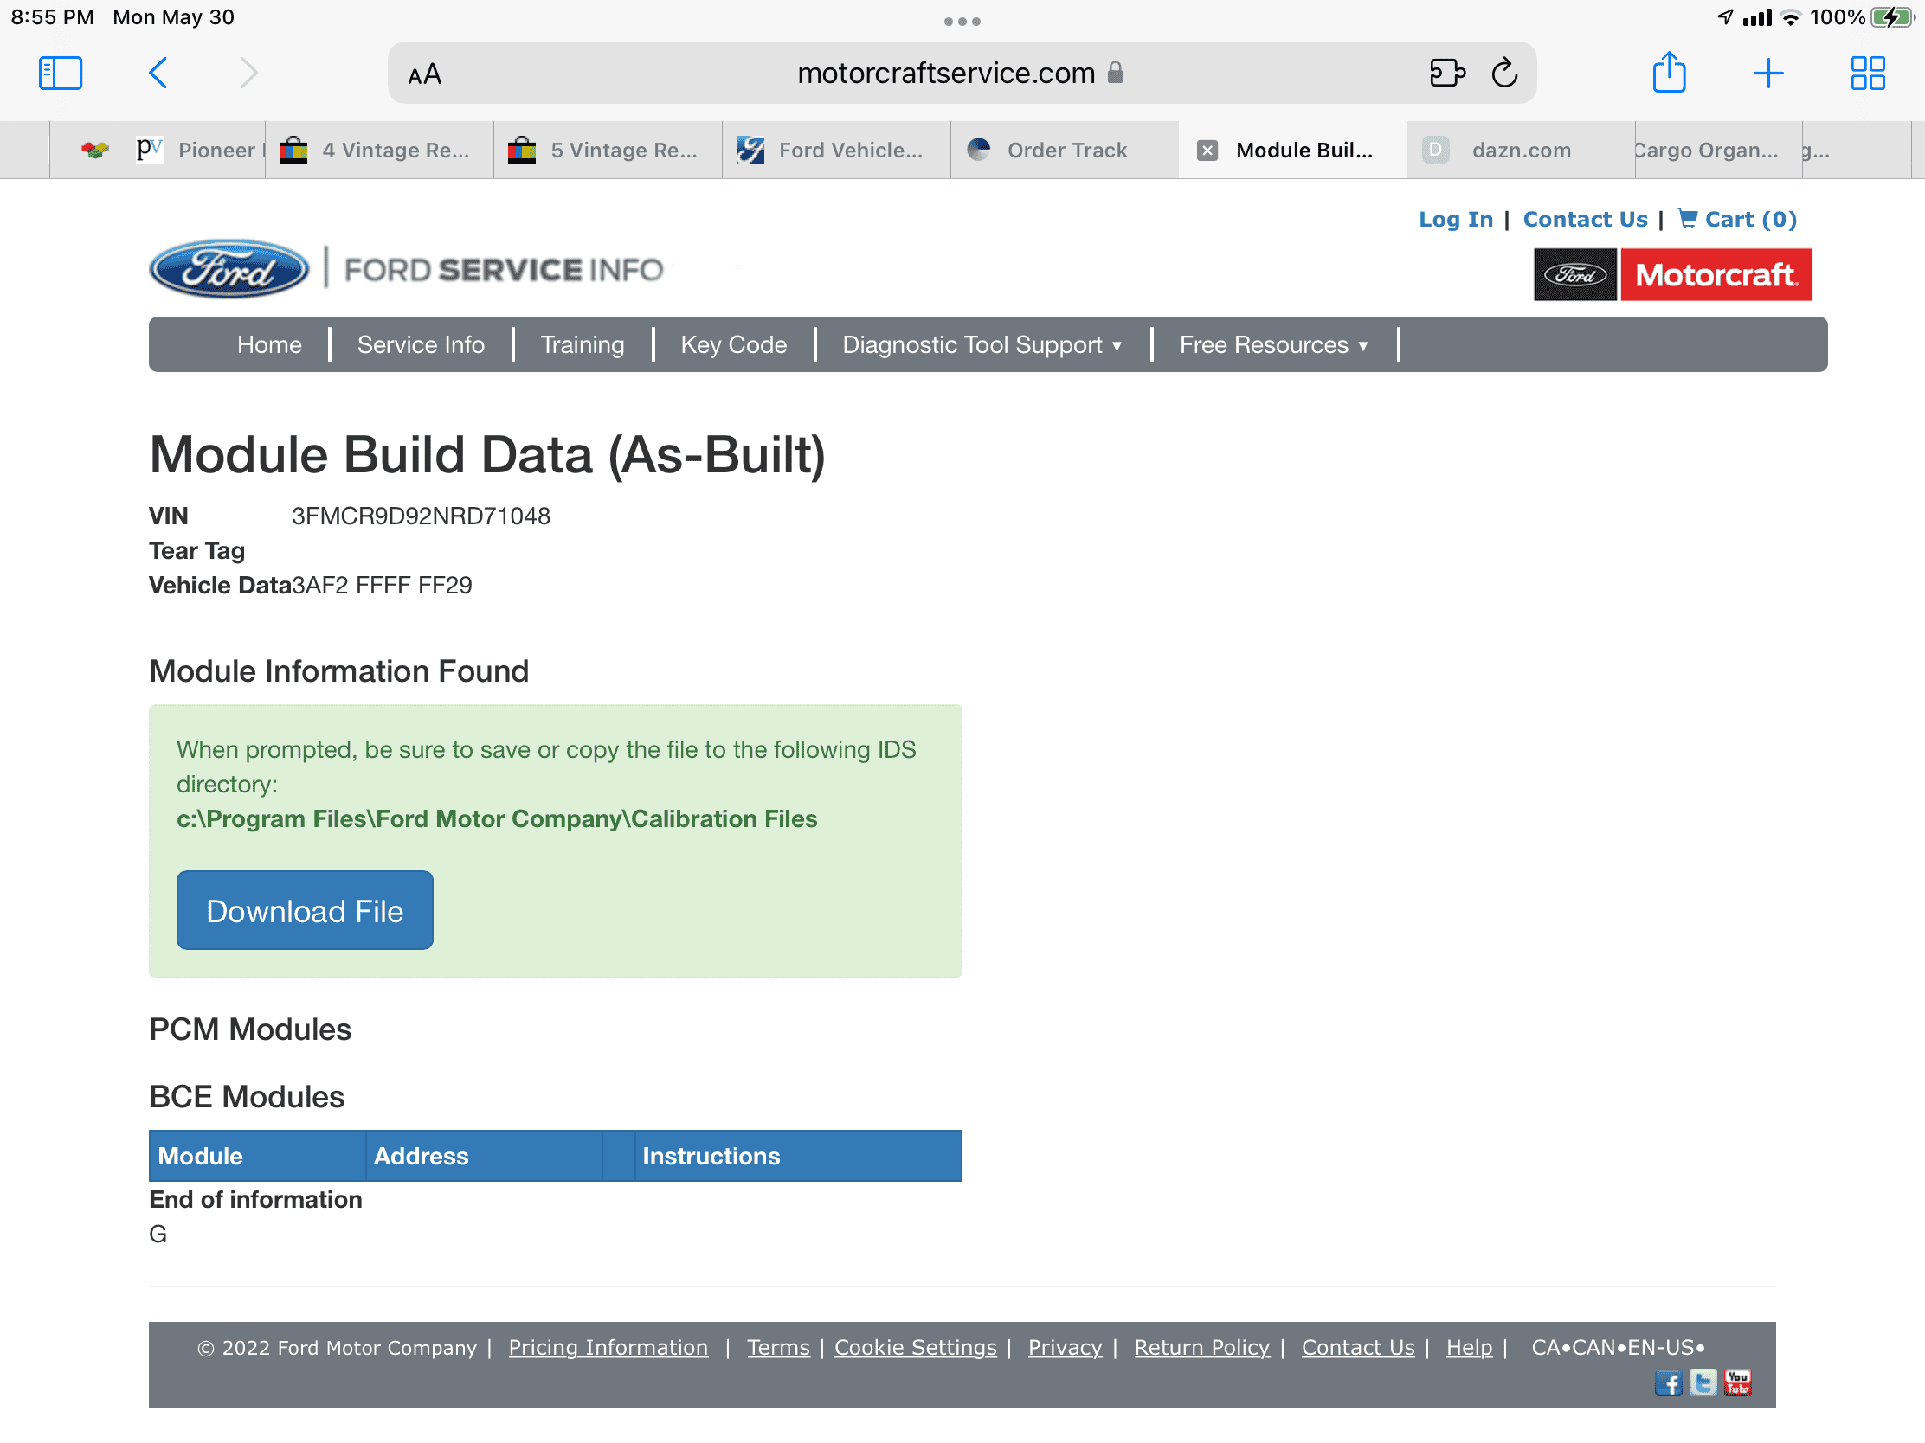The width and height of the screenshot is (1925, 1443).
Task: Go back using the back arrow
Action: [158, 73]
